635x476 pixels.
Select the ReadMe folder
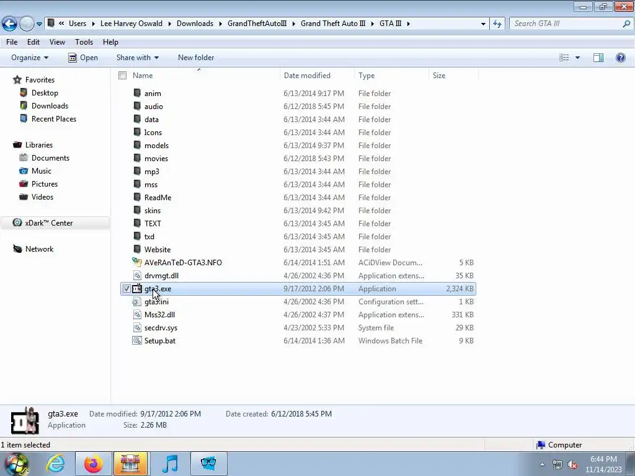158,197
